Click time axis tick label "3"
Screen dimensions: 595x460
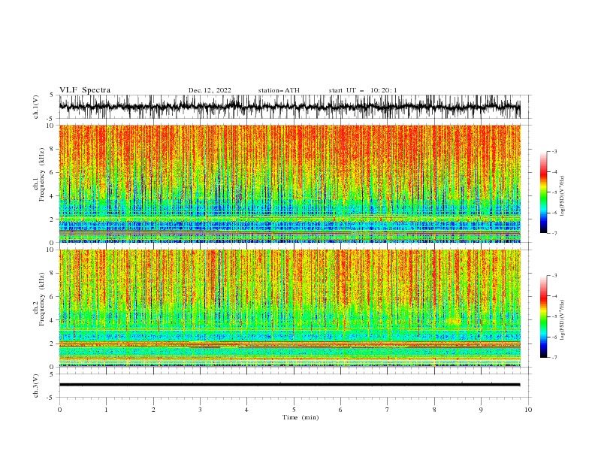coord(200,410)
